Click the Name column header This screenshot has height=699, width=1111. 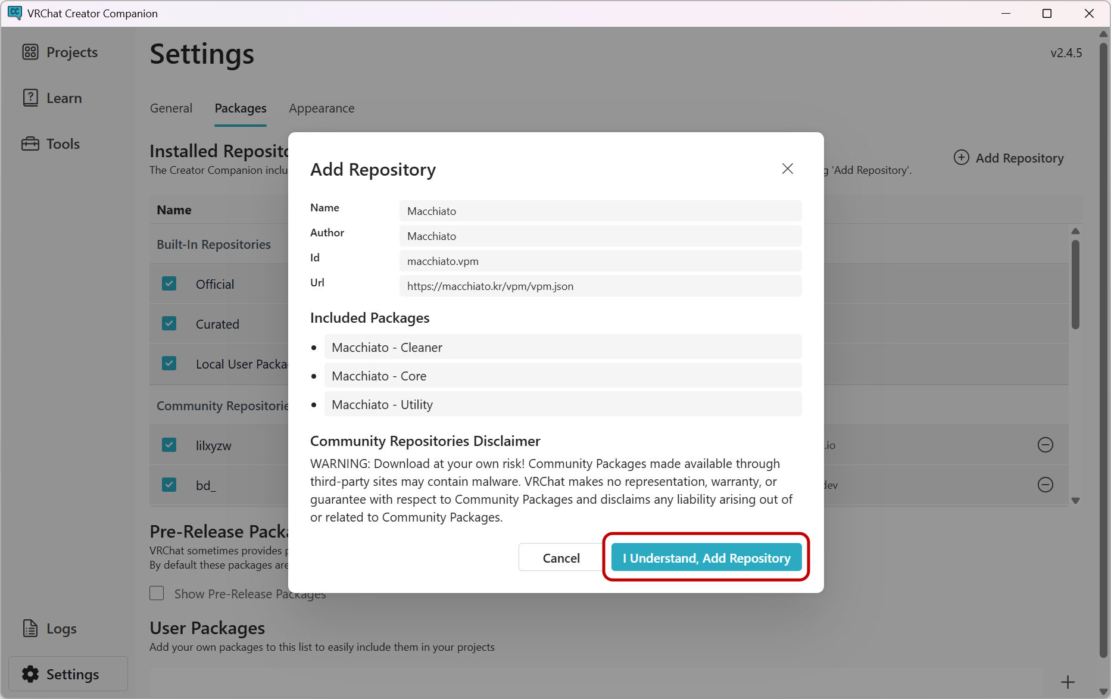[x=174, y=210]
